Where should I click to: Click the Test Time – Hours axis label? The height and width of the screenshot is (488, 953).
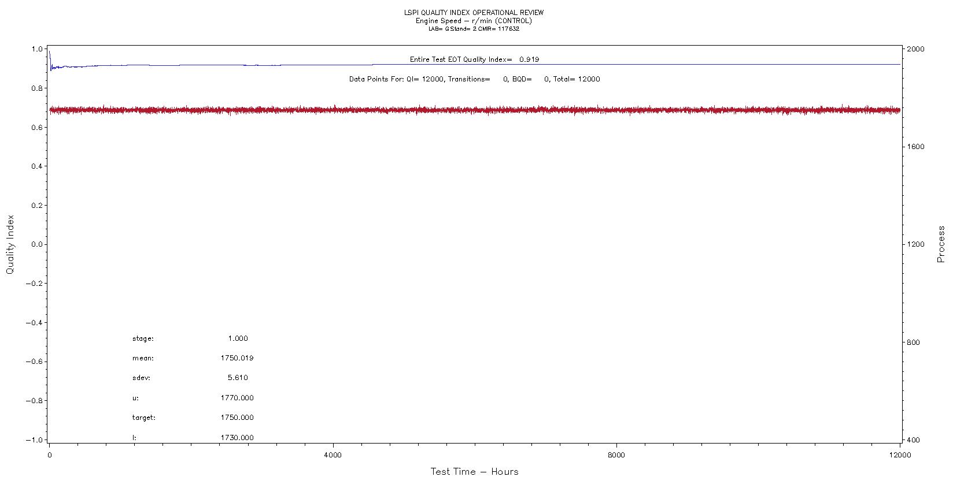tap(474, 472)
